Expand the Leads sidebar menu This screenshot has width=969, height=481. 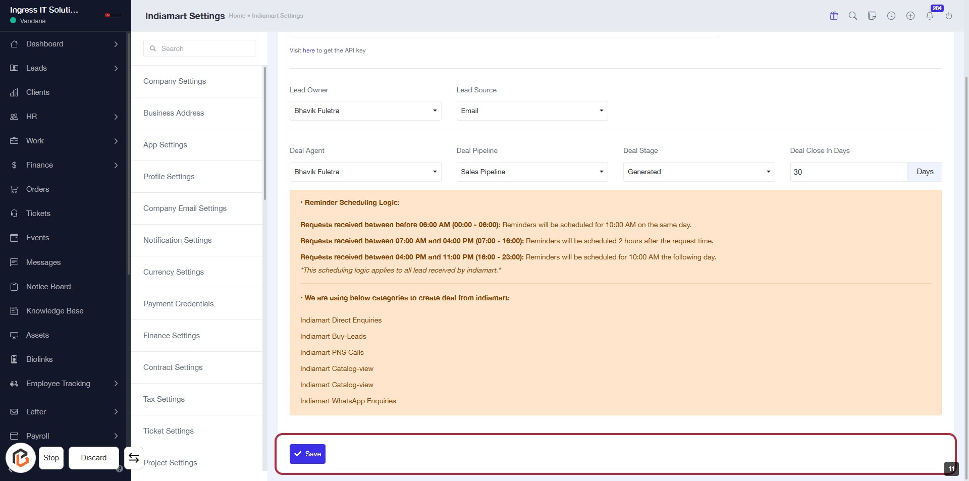point(64,68)
